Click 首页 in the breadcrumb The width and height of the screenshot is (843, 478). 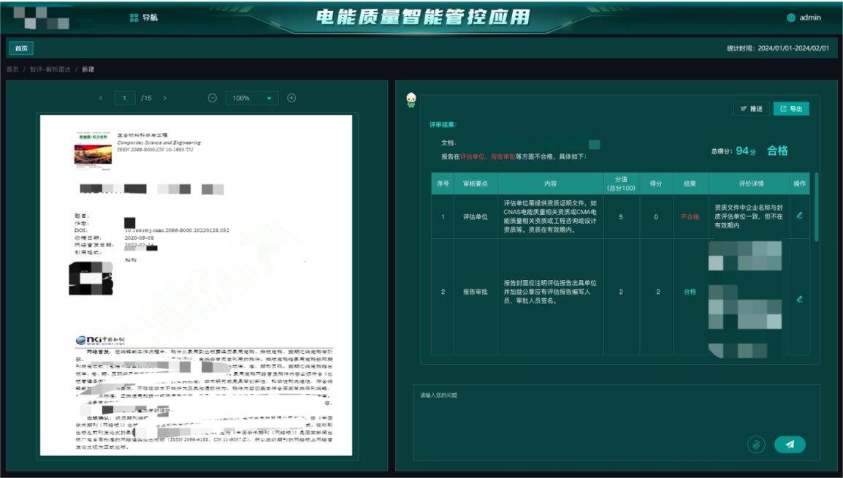[12, 69]
